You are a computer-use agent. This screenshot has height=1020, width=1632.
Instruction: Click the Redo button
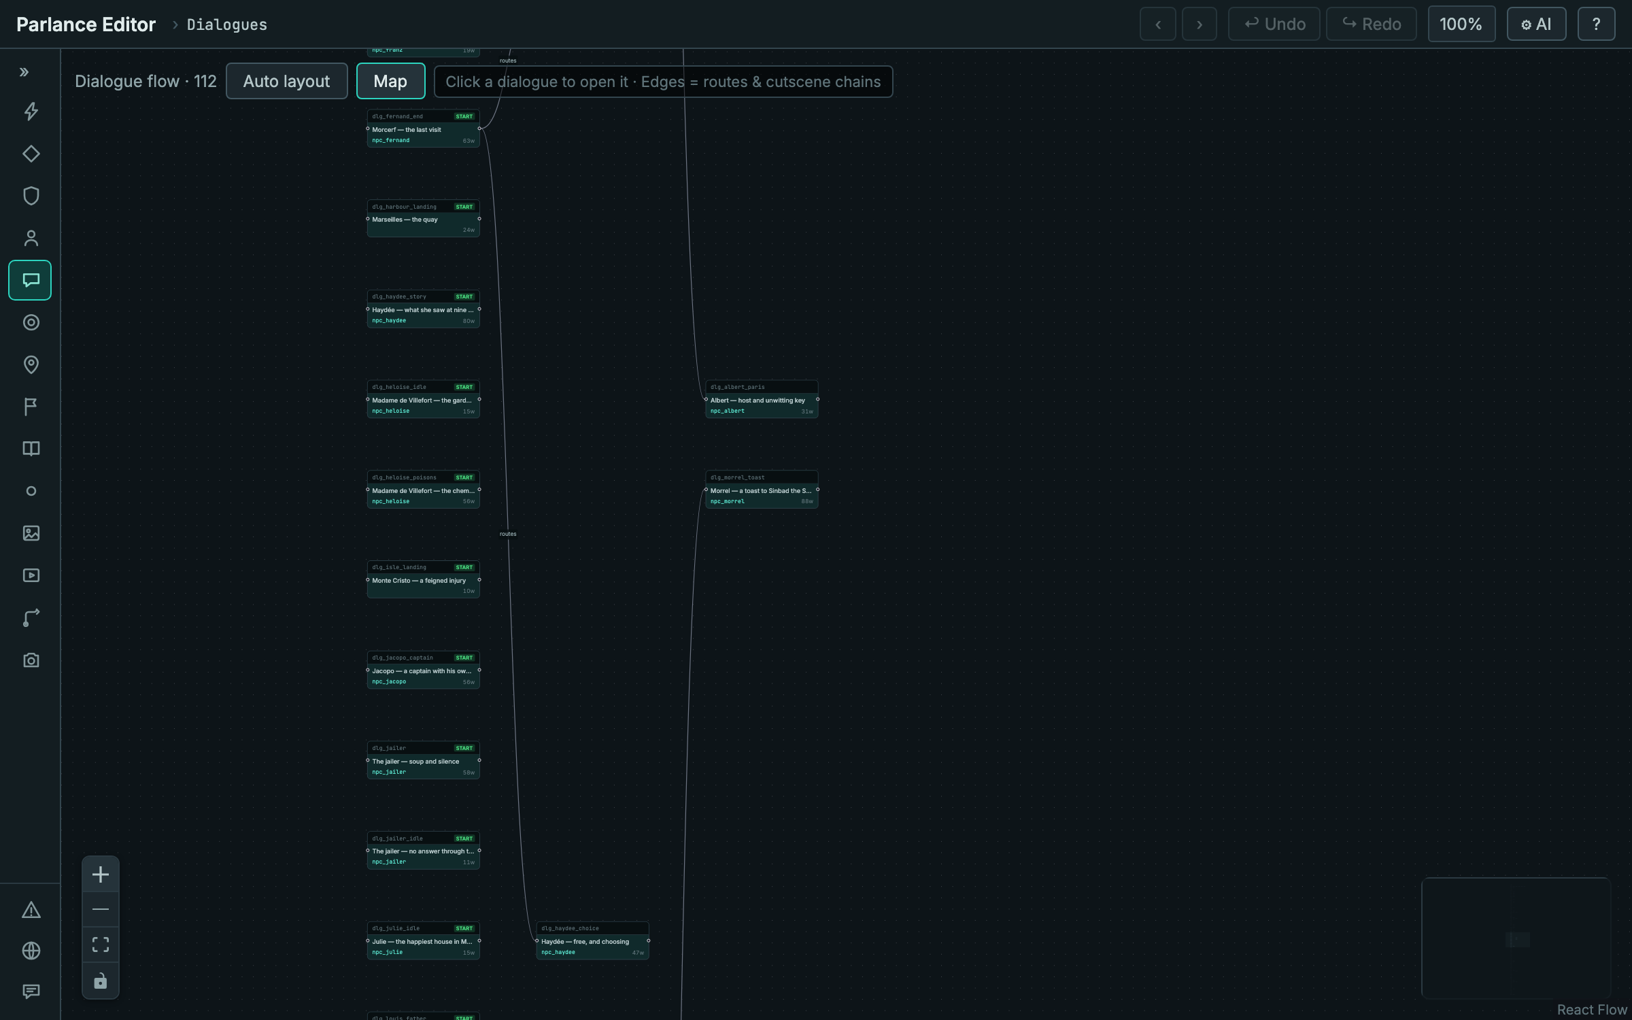(x=1372, y=24)
